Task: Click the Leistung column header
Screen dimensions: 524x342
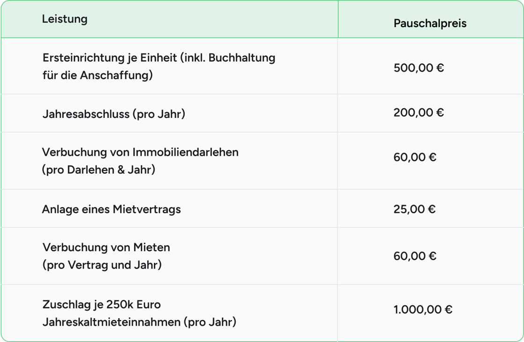Action: (x=65, y=19)
